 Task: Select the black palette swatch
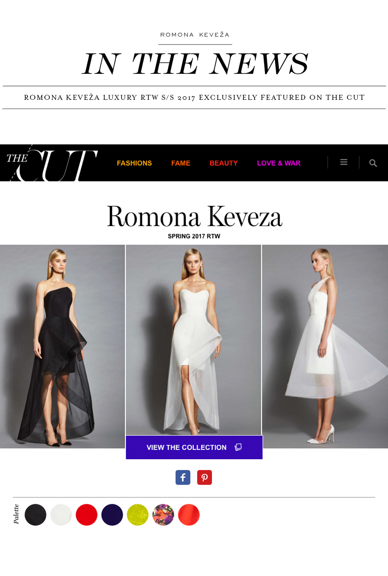pos(35,515)
